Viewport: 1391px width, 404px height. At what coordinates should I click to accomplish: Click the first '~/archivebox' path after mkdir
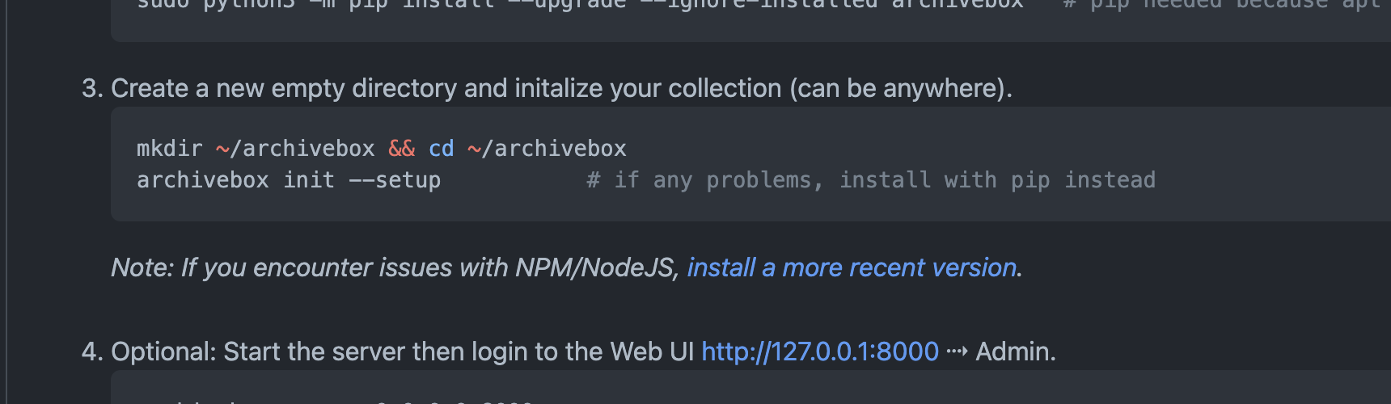(295, 149)
